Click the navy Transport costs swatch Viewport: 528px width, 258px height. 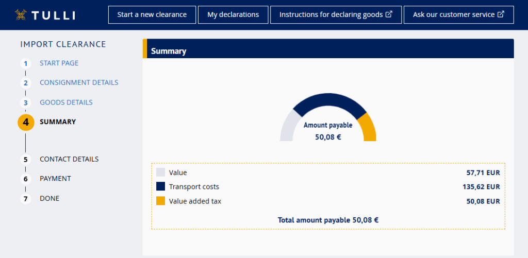(160, 186)
